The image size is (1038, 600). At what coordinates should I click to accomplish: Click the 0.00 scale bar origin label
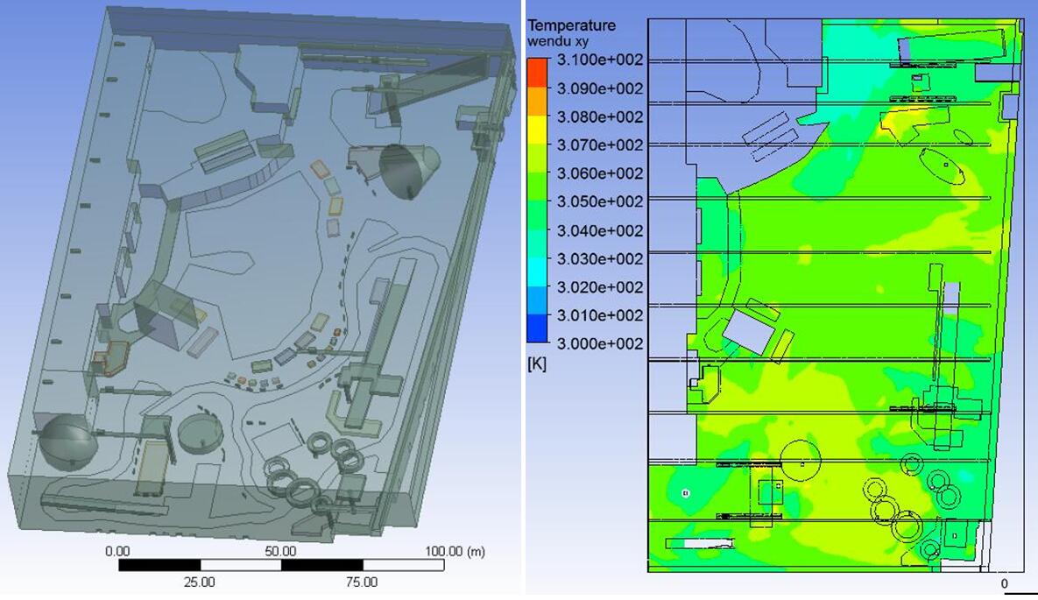pyautogui.click(x=117, y=552)
